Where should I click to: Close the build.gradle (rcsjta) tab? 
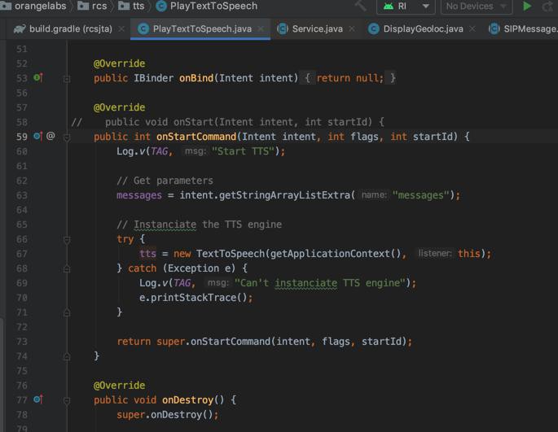coord(121,29)
